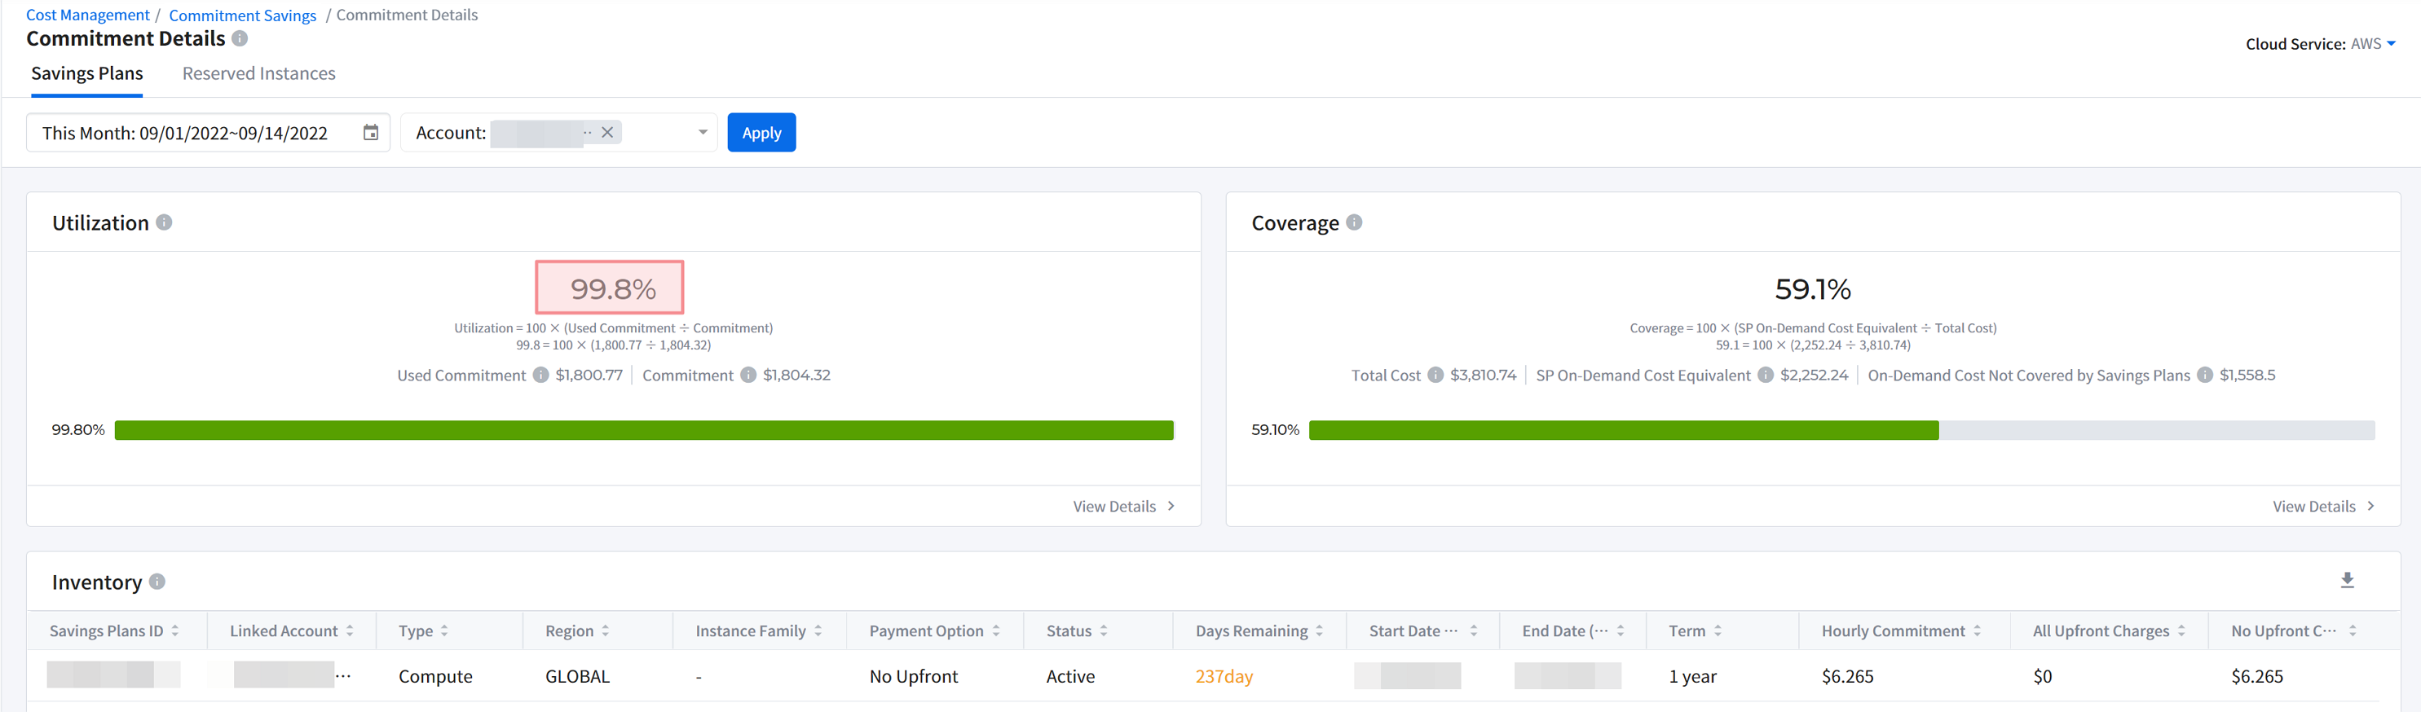2421x712 pixels.
Task: Open View Details in Utilization panel
Action: coord(1123,506)
